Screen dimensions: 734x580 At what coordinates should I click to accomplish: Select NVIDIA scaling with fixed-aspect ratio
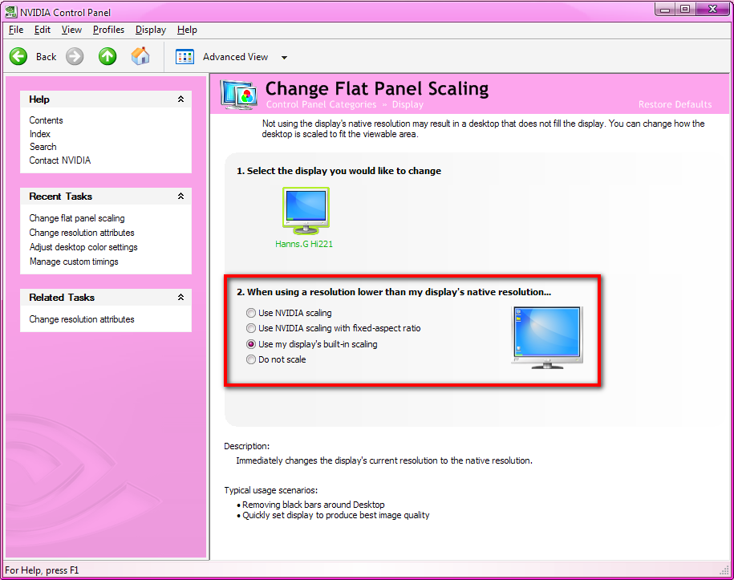coord(251,328)
